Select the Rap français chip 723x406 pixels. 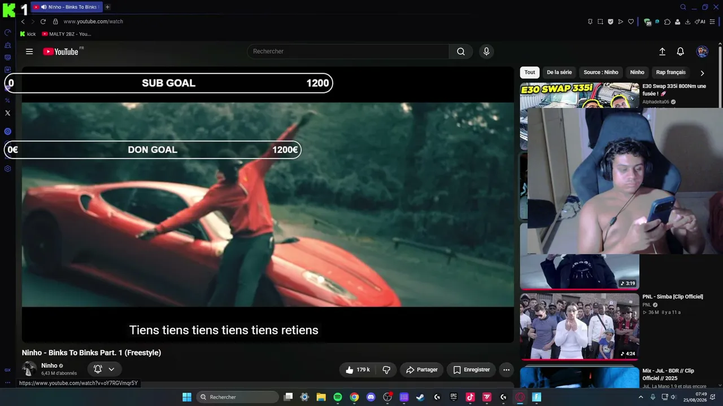pos(671,72)
